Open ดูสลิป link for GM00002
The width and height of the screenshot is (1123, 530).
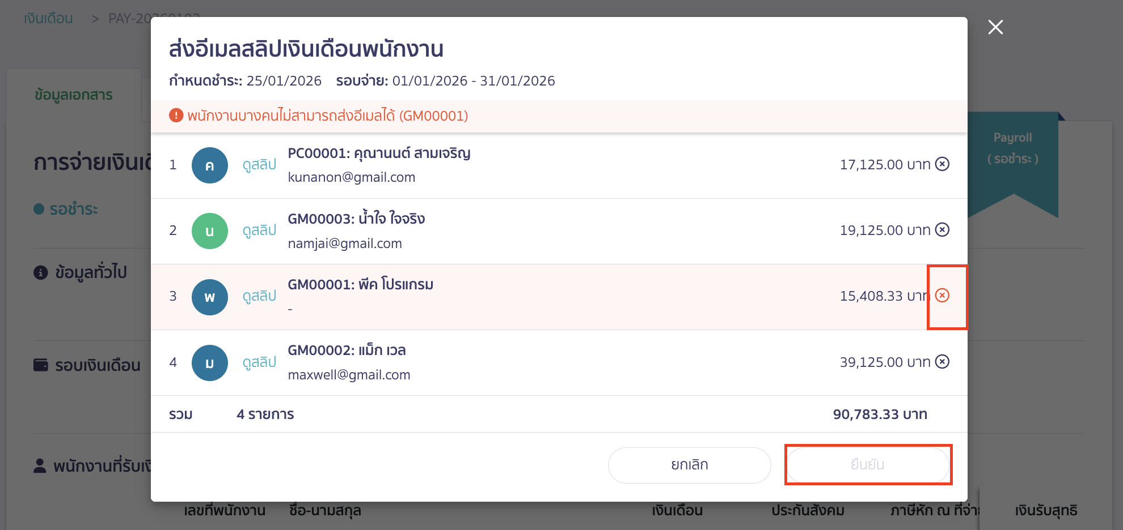259,362
